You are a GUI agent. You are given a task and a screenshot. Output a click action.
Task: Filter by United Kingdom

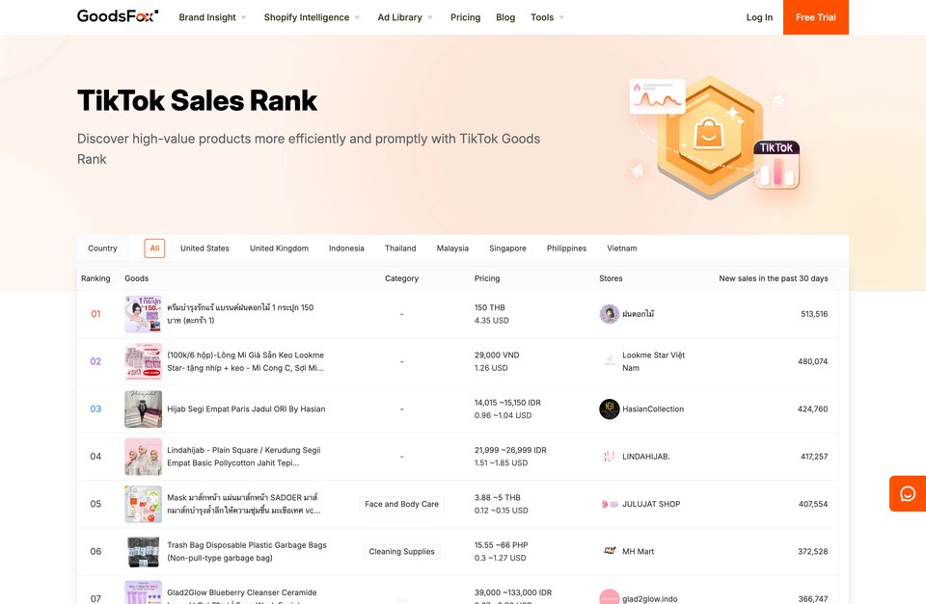coord(279,249)
